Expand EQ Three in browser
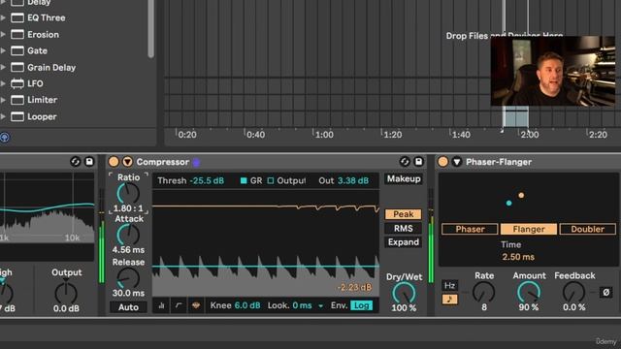This screenshot has width=621, height=349. (x=3, y=17)
